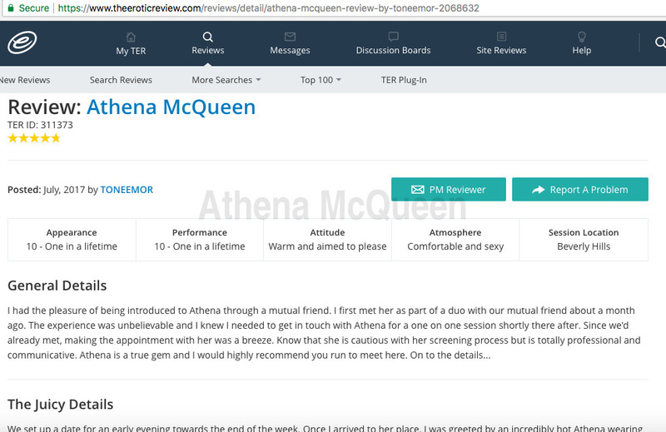Viewport: 666px width, 432px height.
Task: Click the Discussion Boards chat icon
Action: click(x=393, y=37)
